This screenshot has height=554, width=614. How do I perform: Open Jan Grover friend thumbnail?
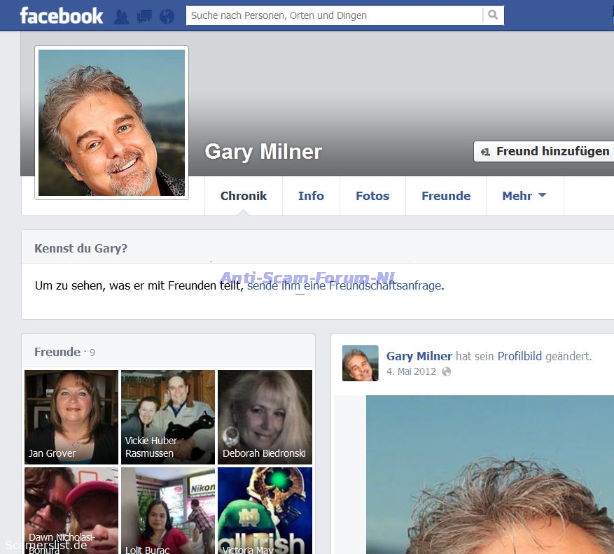tap(71, 417)
